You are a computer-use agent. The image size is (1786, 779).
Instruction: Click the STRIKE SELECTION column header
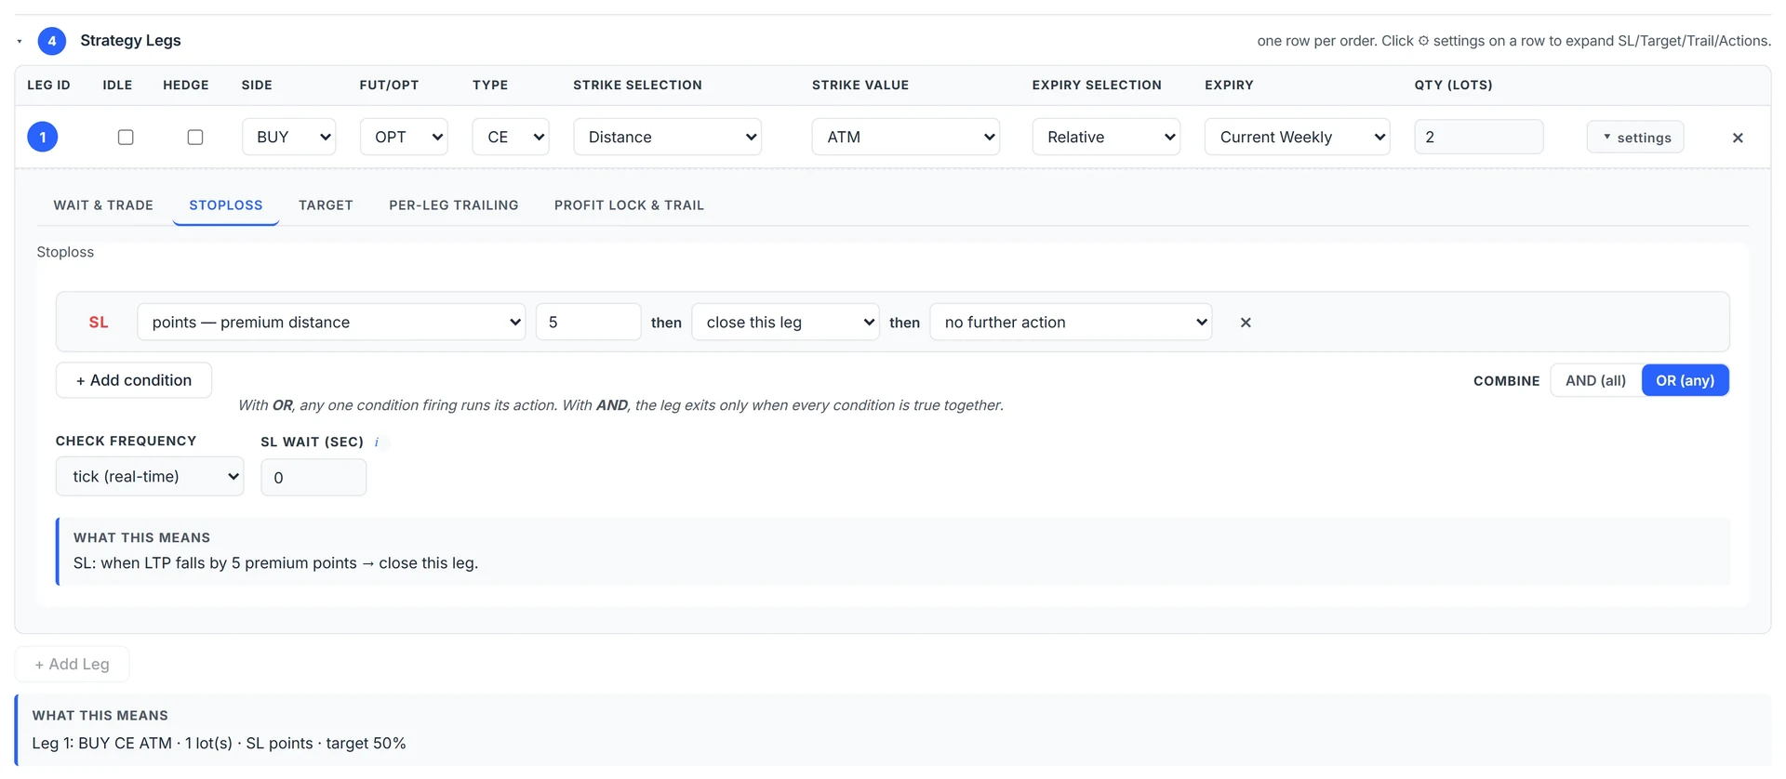tap(637, 86)
